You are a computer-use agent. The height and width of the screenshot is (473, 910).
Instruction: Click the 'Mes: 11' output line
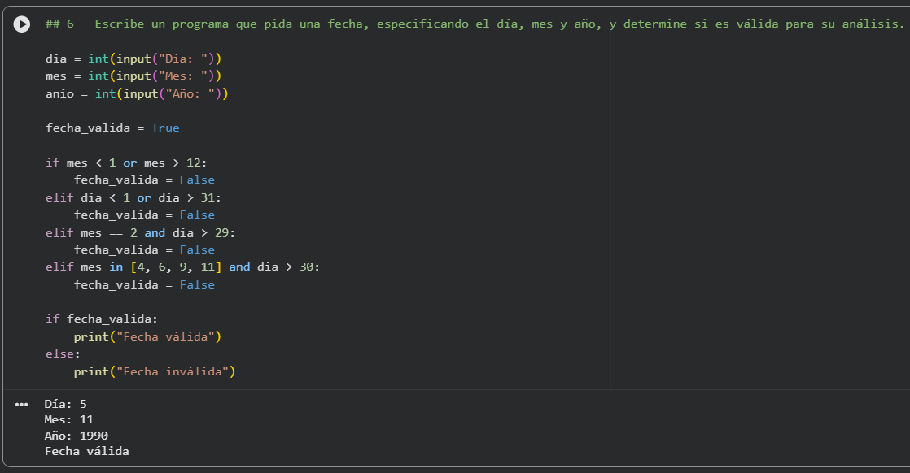tap(68, 419)
